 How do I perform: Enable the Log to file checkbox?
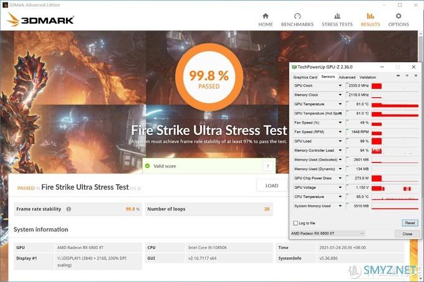(x=296, y=223)
